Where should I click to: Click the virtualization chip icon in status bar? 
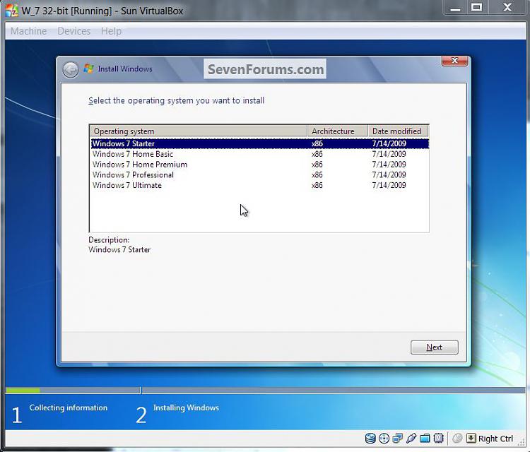(x=438, y=438)
